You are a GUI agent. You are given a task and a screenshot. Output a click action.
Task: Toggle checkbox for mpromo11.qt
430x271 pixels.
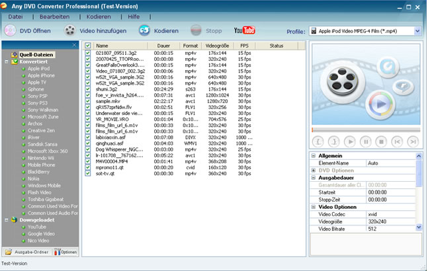coord(88,167)
